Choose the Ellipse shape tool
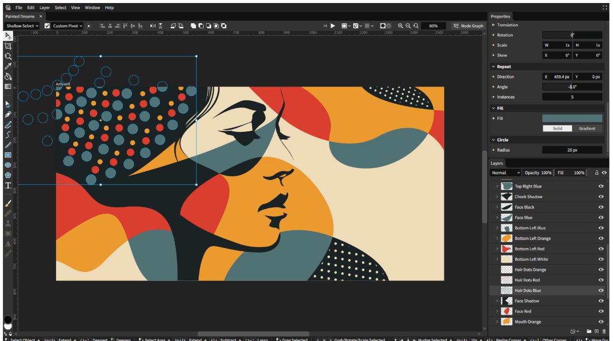The width and height of the screenshot is (614, 341). [x=8, y=165]
